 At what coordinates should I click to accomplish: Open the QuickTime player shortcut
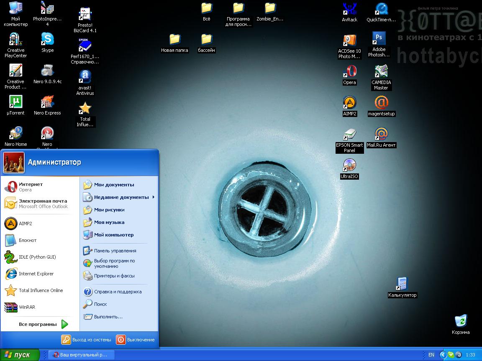[x=381, y=9]
